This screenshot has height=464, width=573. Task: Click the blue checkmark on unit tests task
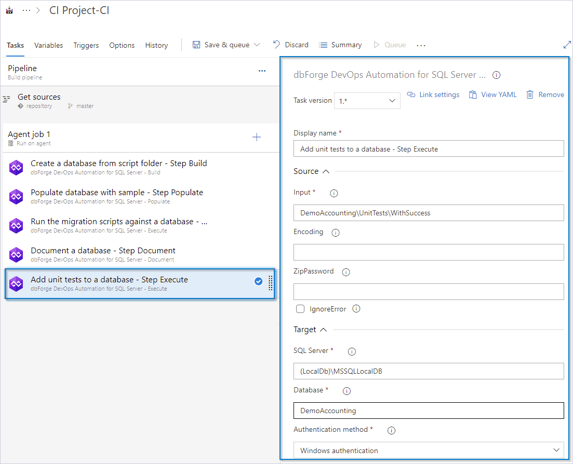pyautogui.click(x=258, y=281)
